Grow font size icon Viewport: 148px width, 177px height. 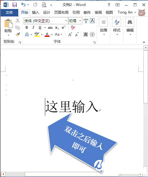pos(70,34)
